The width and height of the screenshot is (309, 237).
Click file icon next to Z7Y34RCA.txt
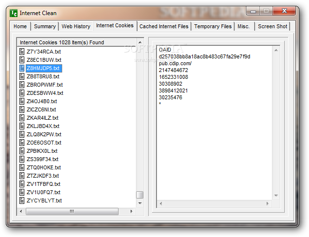tap(22, 52)
